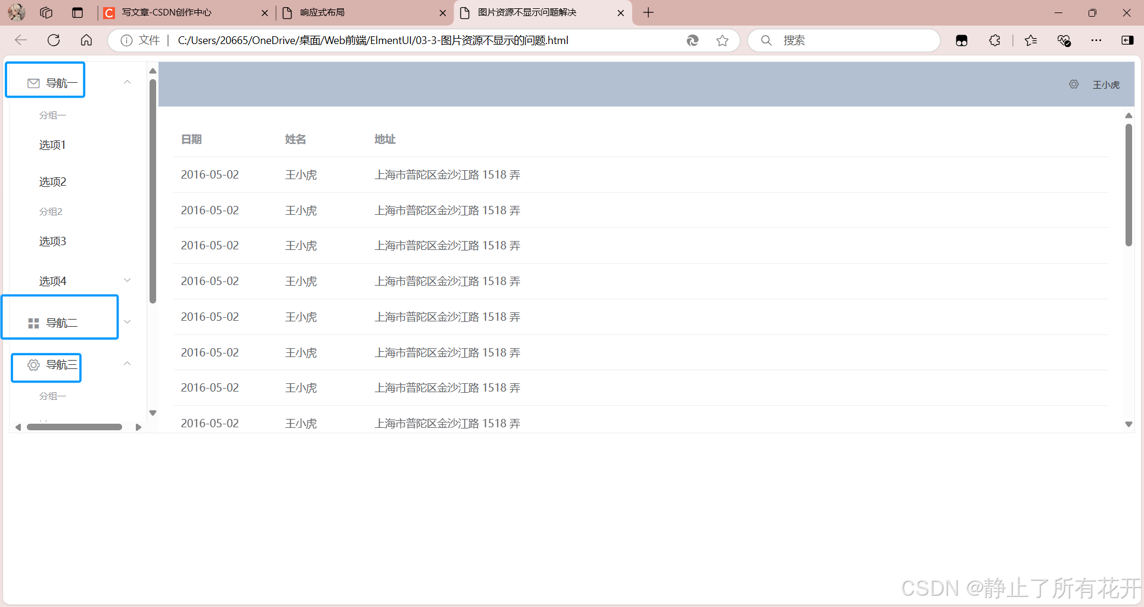Image resolution: width=1144 pixels, height=607 pixels.
Task: Click the table scroll up arrow
Action: click(x=1129, y=115)
